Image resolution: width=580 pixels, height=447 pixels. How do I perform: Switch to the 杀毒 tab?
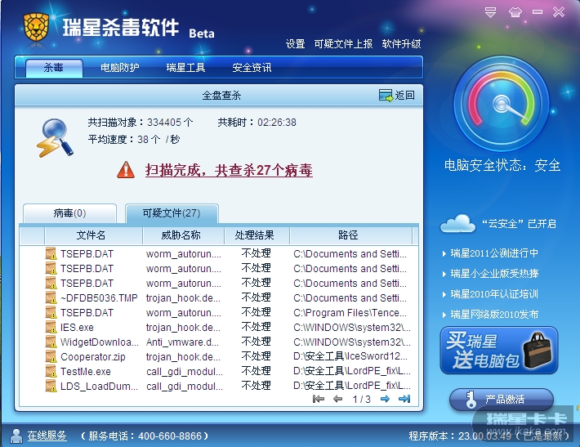pos(54,68)
